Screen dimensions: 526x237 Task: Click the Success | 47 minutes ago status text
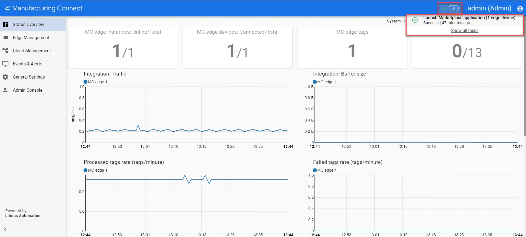point(447,23)
